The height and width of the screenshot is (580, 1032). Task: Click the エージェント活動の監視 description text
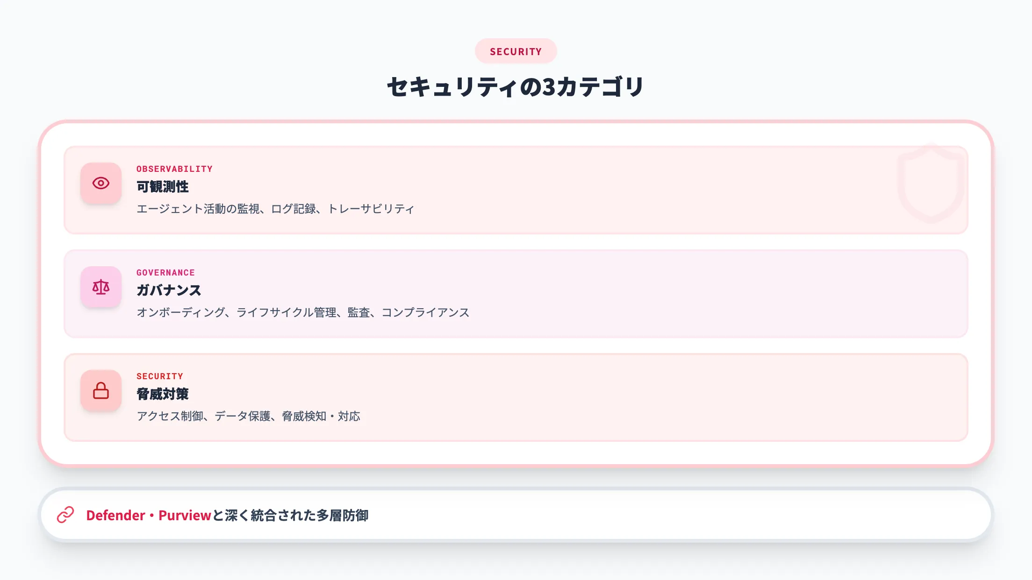coord(275,209)
